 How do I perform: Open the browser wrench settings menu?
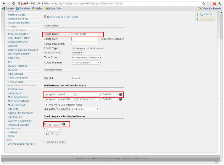[x=220, y=3]
